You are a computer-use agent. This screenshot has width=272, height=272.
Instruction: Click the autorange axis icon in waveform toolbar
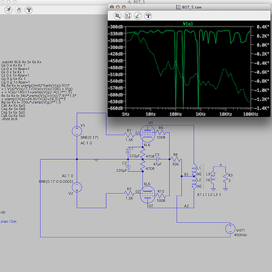[138, 16]
